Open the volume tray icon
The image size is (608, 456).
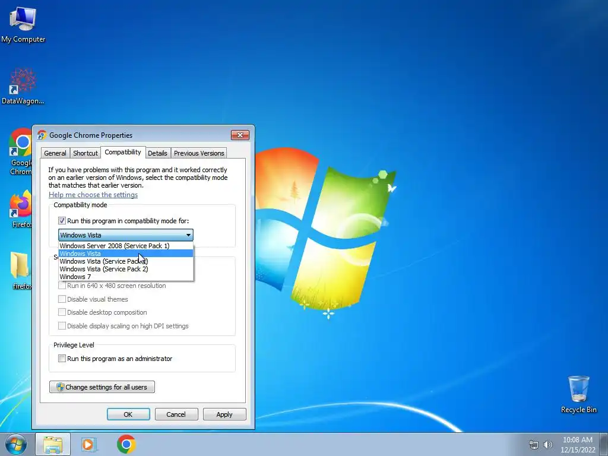tap(548, 445)
